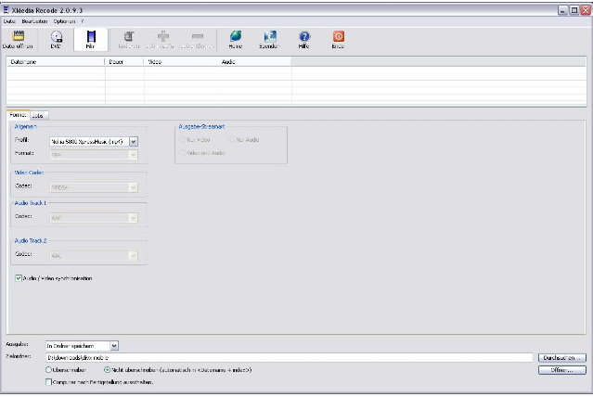This screenshot has width=593, height=397.
Task: Click the Audio Track 1 group title
Action: (31, 203)
